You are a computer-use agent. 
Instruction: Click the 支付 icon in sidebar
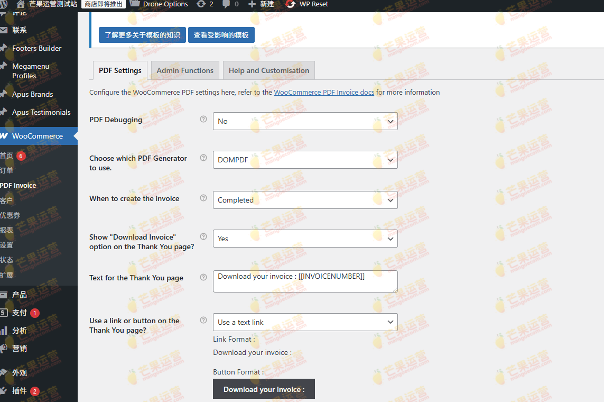4,313
